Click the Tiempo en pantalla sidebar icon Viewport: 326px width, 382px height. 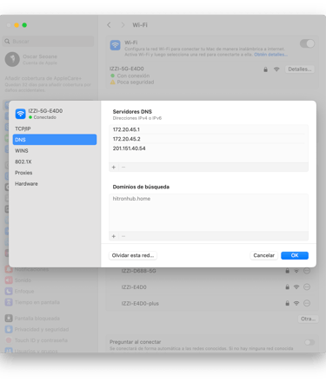(x=9, y=302)
